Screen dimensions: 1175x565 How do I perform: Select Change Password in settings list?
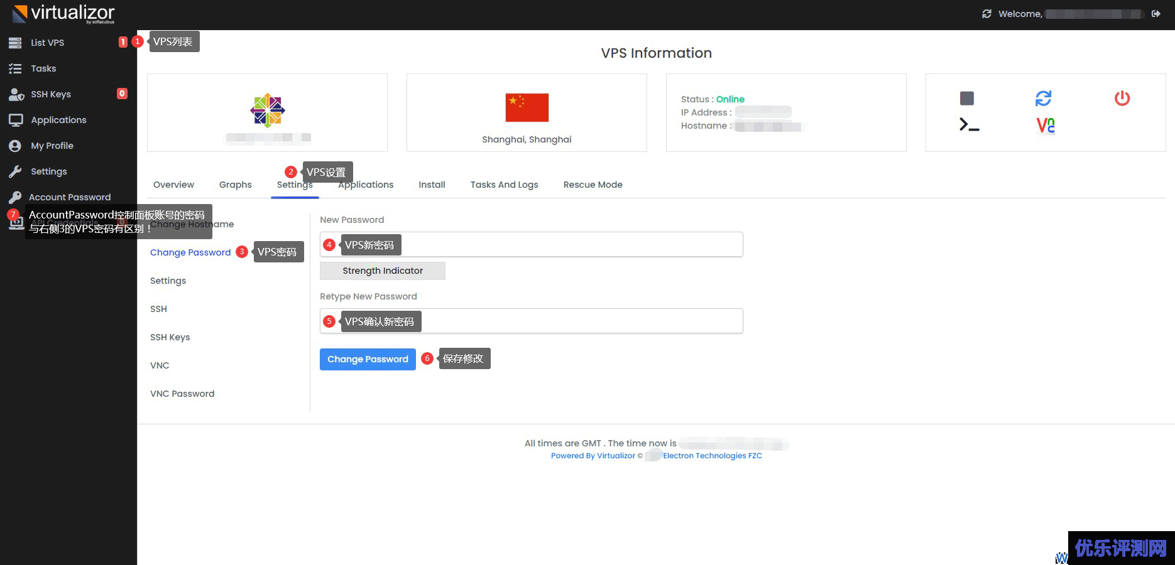click(x=190, y=252)
